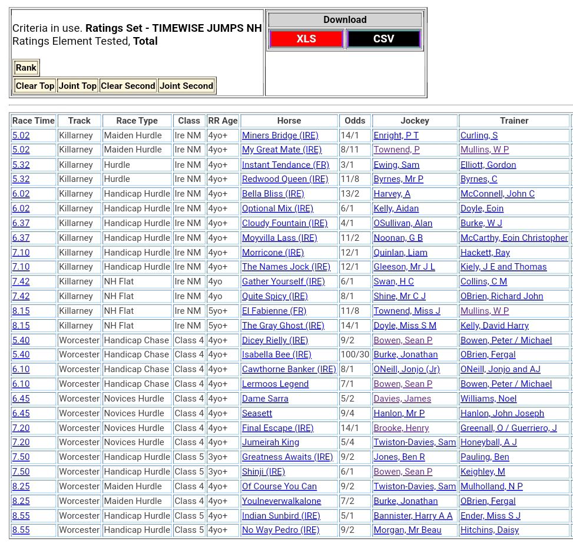Select the Clear Top filter
The width and height of the screenshot is (573, 547).
pos(35,86)
